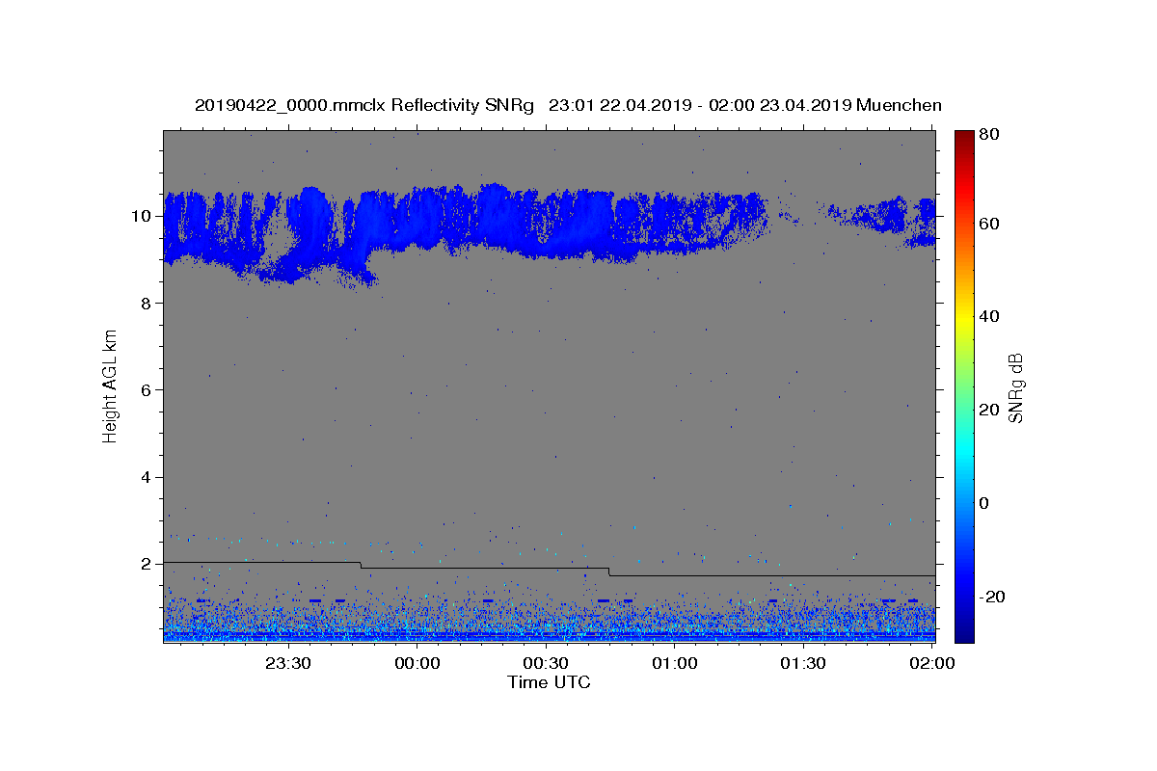The height and width of the screenshot is (771, 1157).
Task: Click the colorbar value 40
Action: pyautogui.click(x=988, y=316)
